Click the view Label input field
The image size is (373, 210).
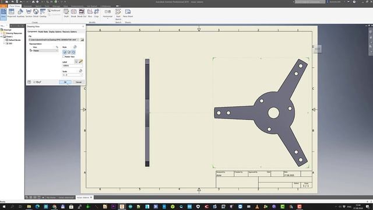pyautogui.click(x=72, y=65)
